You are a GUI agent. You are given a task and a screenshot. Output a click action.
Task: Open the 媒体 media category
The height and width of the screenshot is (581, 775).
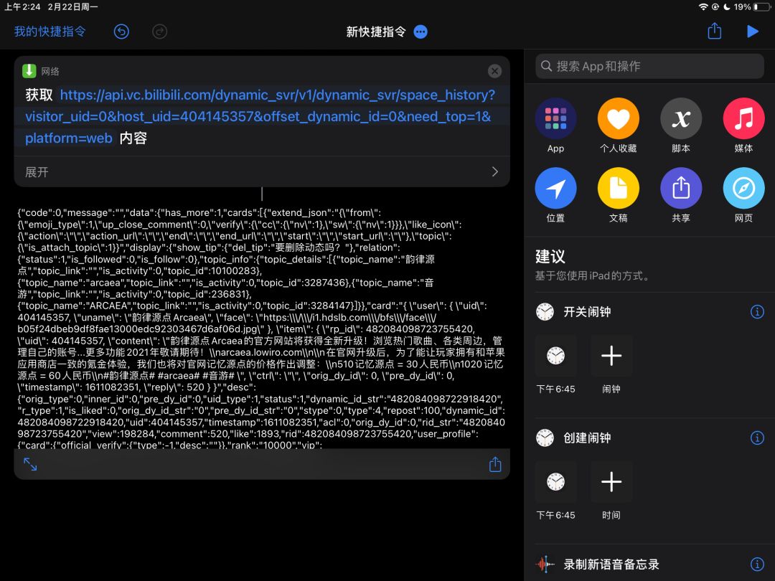[x=743, y=126]
